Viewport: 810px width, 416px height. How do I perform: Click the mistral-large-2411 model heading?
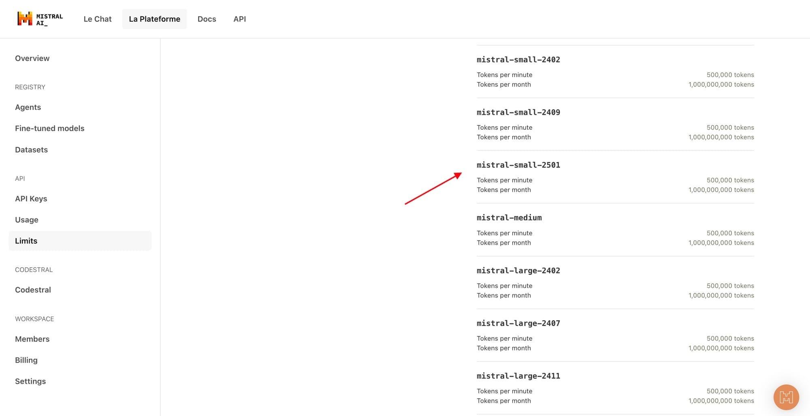coord(518,376)
